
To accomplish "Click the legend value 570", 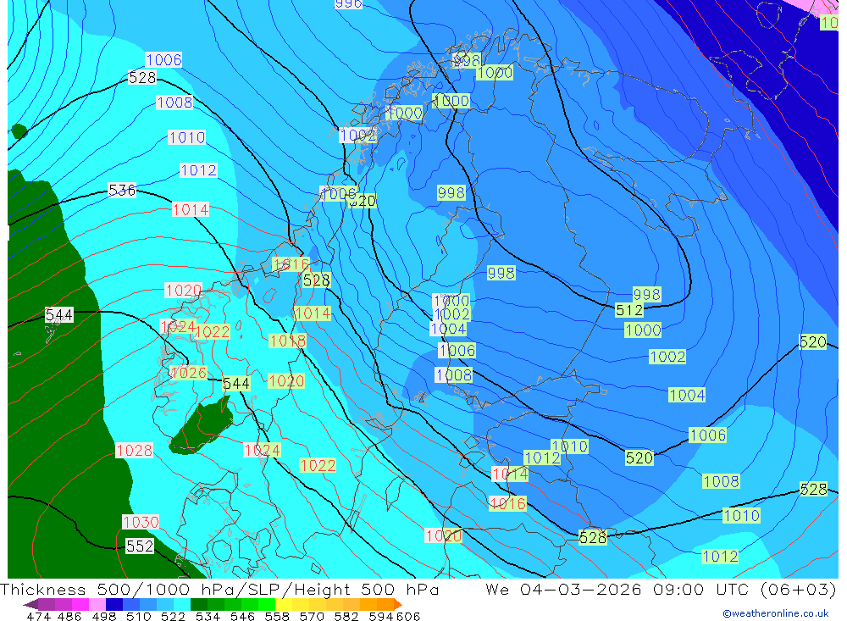I will [x=311, y=616].
